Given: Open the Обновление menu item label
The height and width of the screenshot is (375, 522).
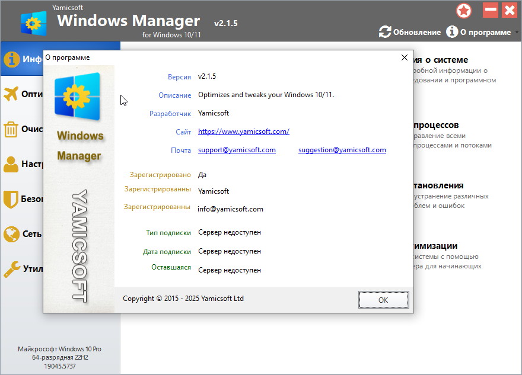Looking at the screenshot, I should 417,32.
